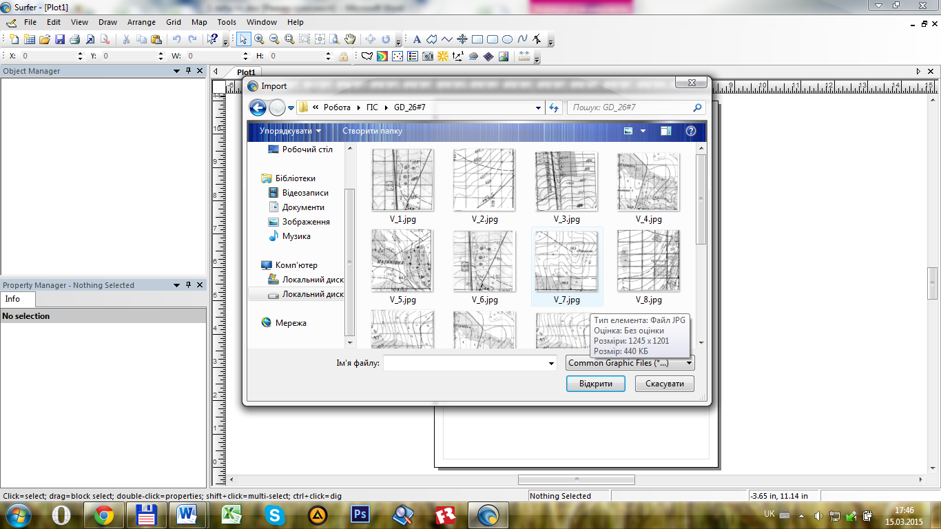The width and height of the screenshot is (941, 529).
Task: Expand the file name history dropdown
Action: pyautogui.click(x=550, y=363)
